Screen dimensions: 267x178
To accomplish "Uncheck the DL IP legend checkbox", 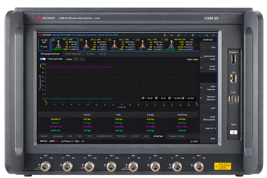I will coord(143,98).
